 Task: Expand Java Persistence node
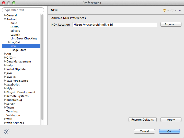[5, 80]
